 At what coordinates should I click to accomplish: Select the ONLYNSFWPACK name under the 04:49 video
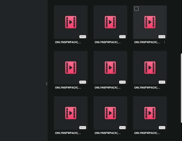(147, 42)
